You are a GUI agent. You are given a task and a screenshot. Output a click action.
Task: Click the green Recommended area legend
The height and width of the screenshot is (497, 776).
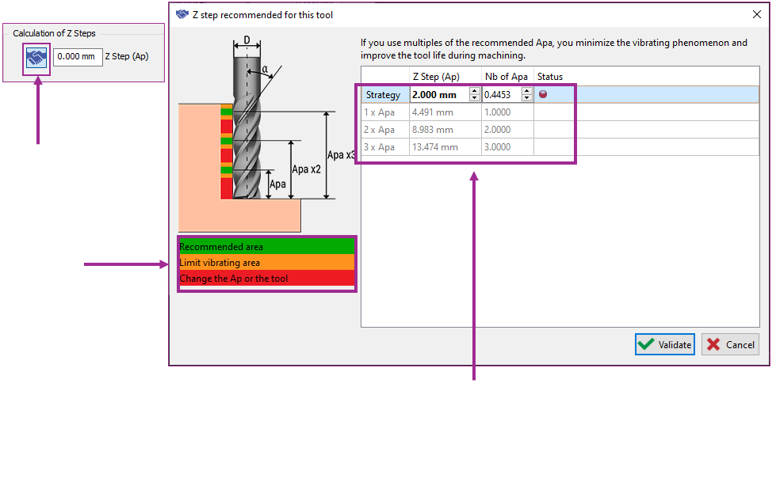(x=266, y=247)
